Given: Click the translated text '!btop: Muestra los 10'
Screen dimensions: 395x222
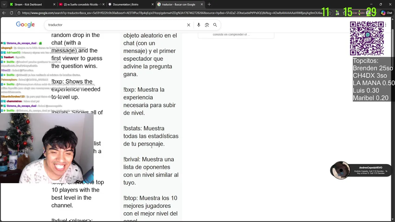Looking at the screenshot, I should 150,198.
